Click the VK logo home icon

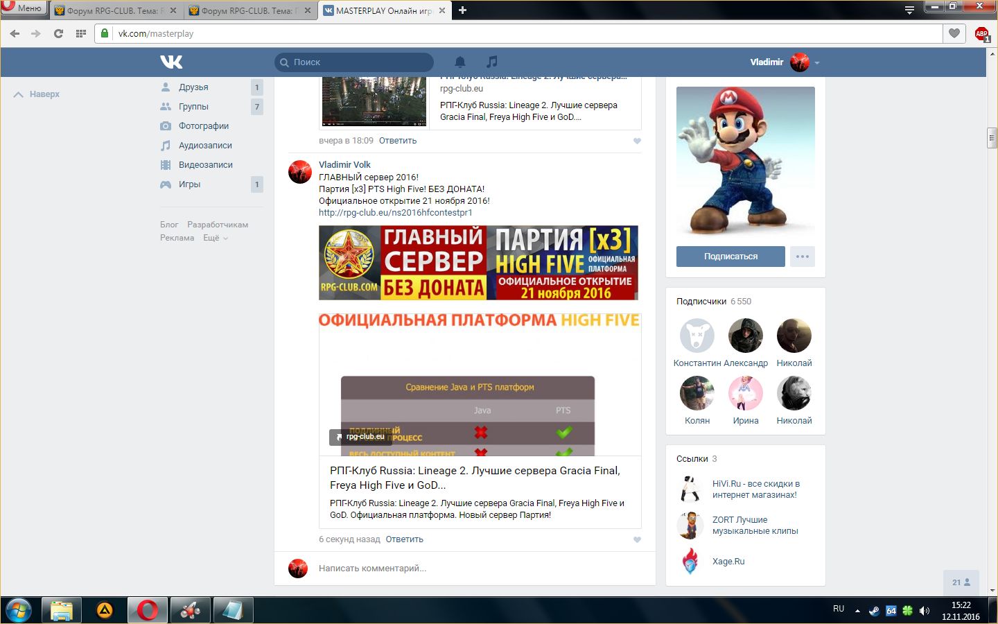pos(171,62)
